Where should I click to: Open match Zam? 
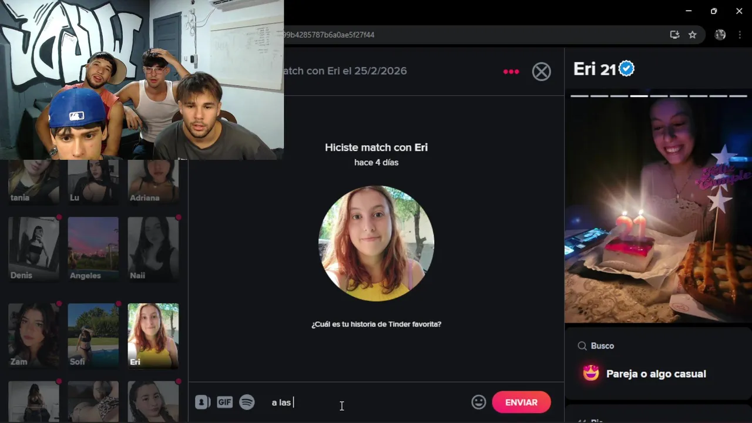point(33,335)
